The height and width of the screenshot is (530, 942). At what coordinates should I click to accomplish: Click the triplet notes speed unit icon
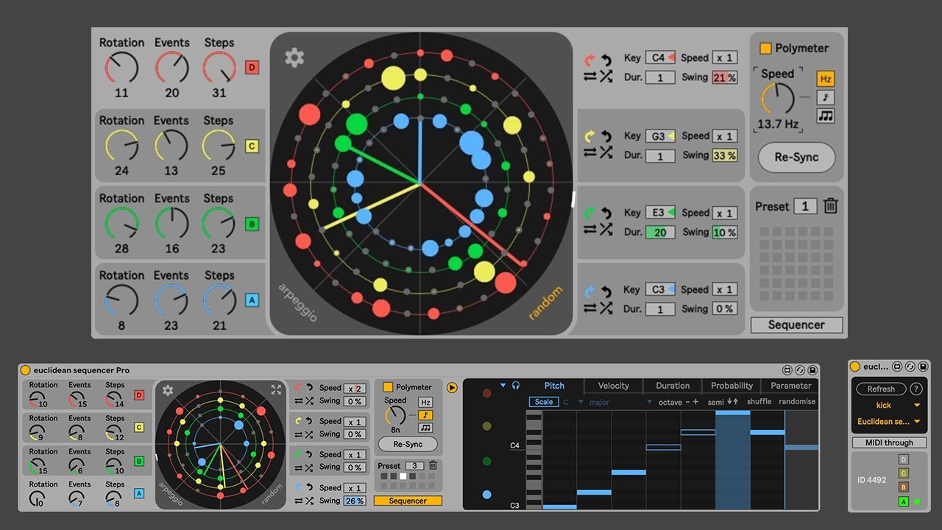pos(825,116)
